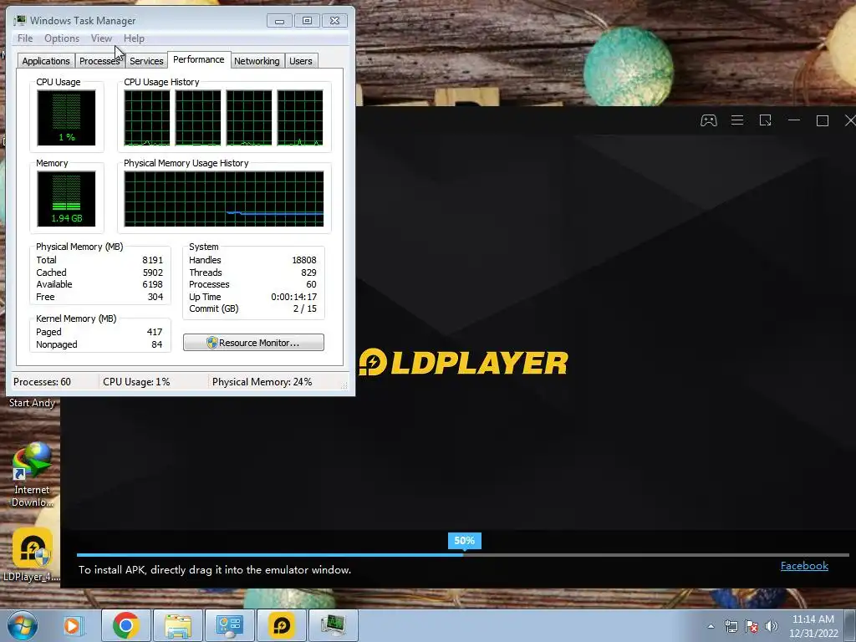Screen dimensions: 856x642
Task: Click the volume speaker tray icon
Action: (x=771, y=626)
